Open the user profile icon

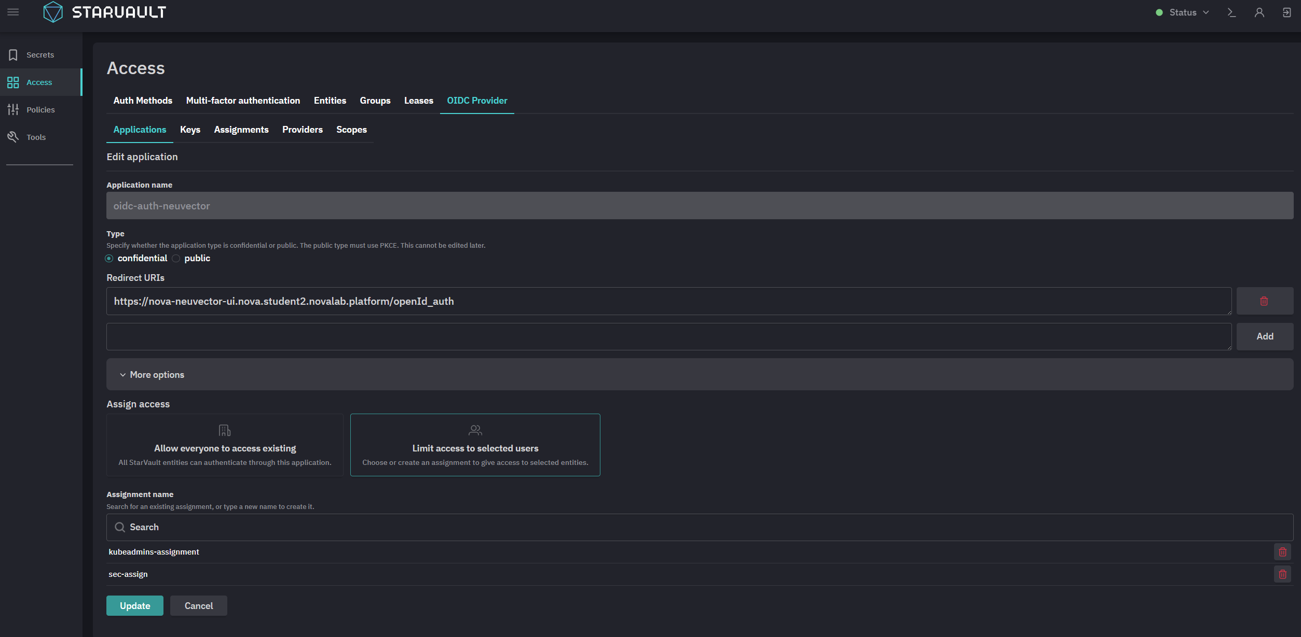click(x=1259, y=12)
